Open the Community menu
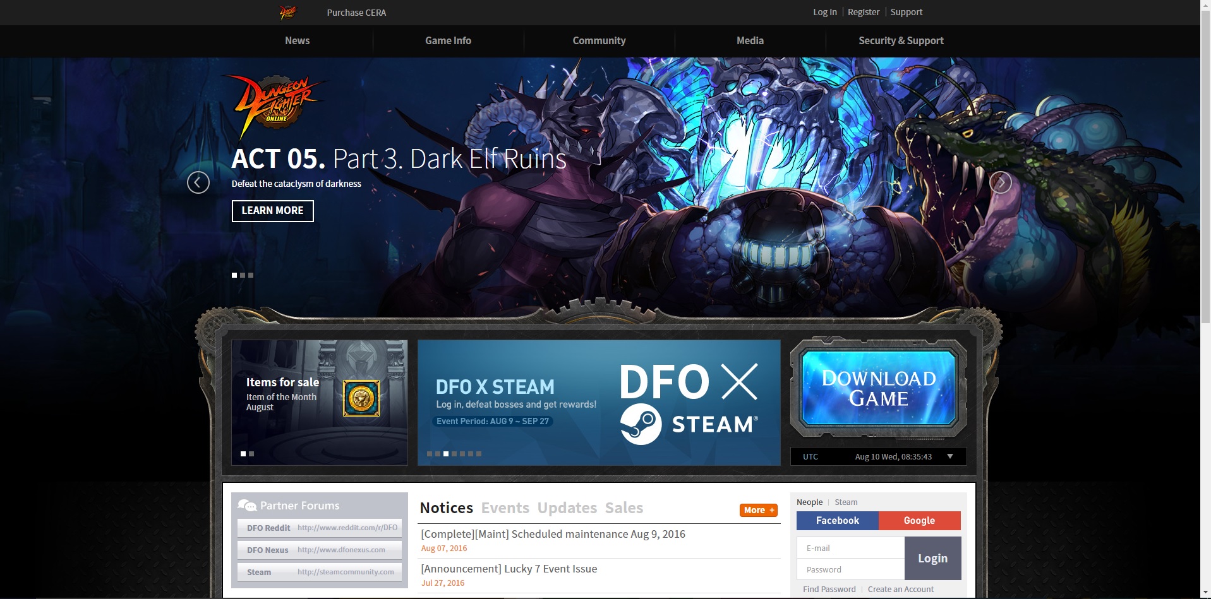Viewport: 1211px width, 599px height. [599, 40]
